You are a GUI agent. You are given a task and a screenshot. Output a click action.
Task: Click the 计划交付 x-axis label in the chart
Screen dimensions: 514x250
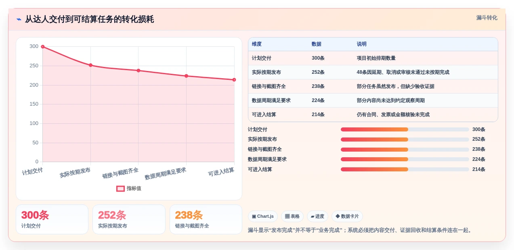32,171
